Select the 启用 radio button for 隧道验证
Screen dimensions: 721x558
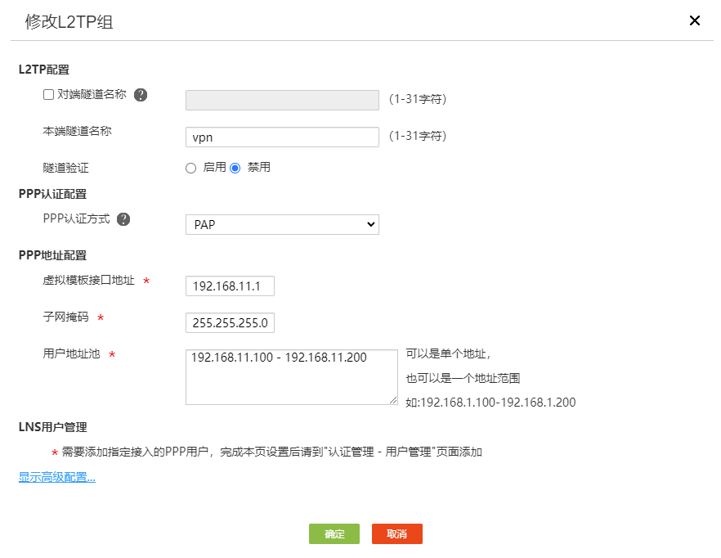(191, 168)
